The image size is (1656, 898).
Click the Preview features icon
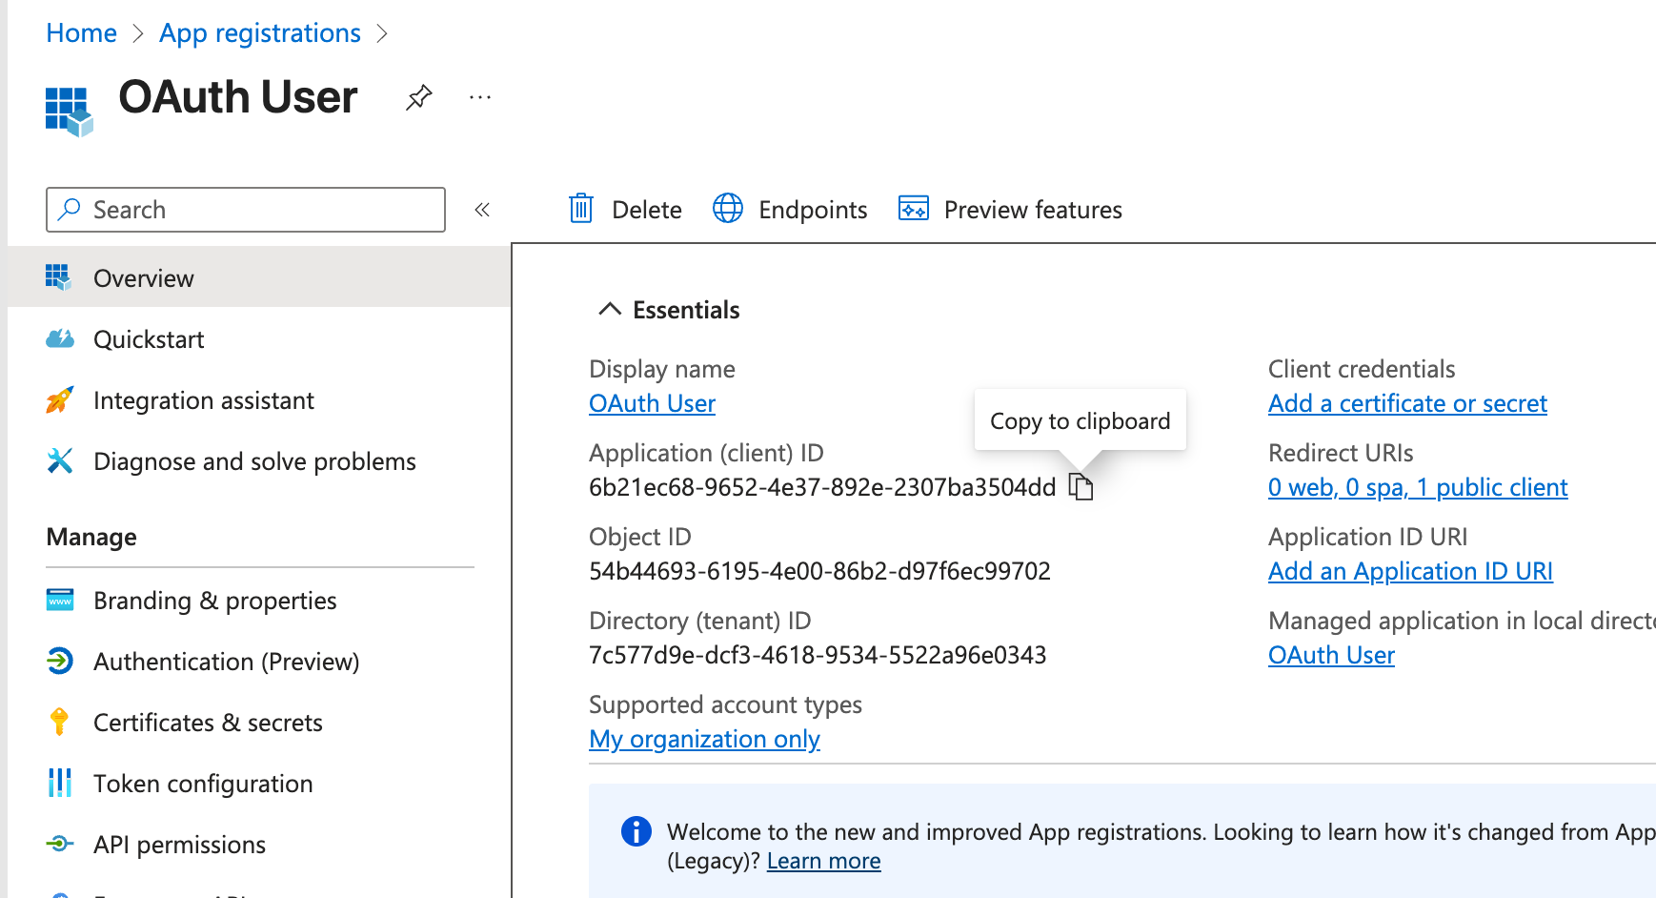[914, 209]
